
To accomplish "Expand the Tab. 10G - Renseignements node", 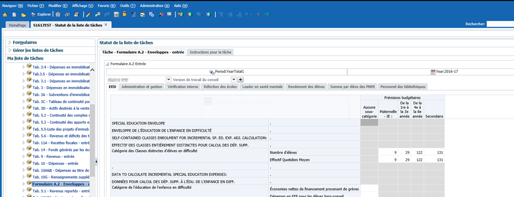I will [x=23, y=177].
